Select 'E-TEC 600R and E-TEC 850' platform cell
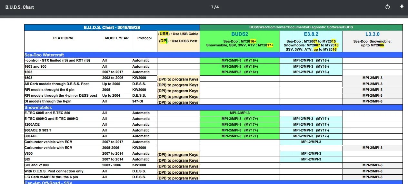The image size is (408, 184). tap(63, 113)
